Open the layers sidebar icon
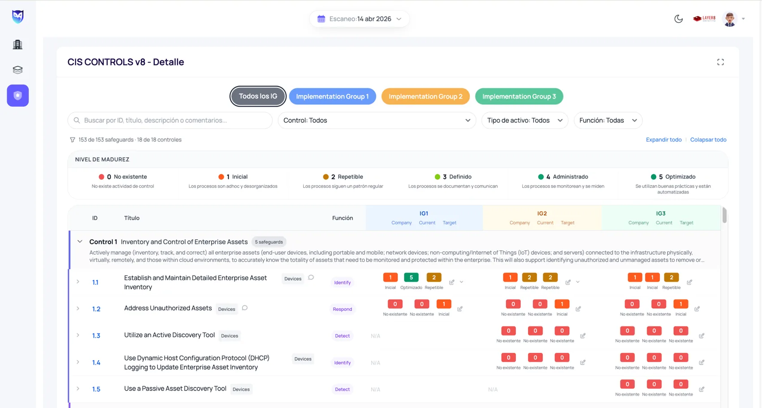Viewport: 762px width, 408px height. (x=17, y=70)
